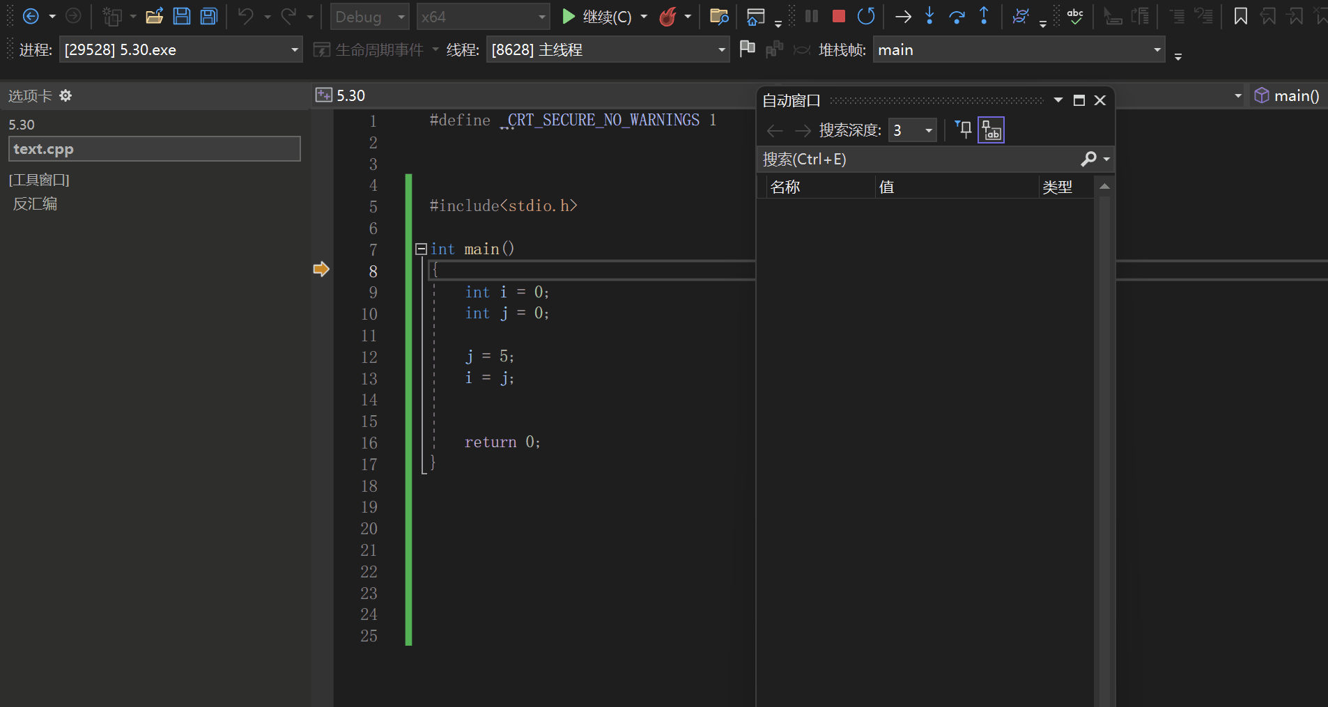Open the x64 platform dropdown
This screenshot has height=707, width=1328.
coord(484,17)
